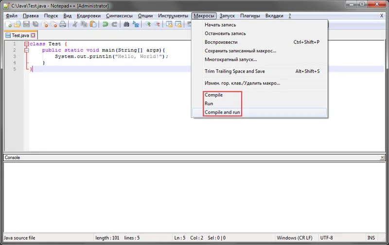Close the open Макросы menu
The height and width of the screenshot is (245, 389).
(204, 16)
